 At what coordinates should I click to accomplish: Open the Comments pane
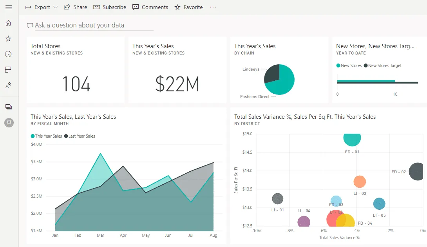pyautogui.click(x=150, y=7)
